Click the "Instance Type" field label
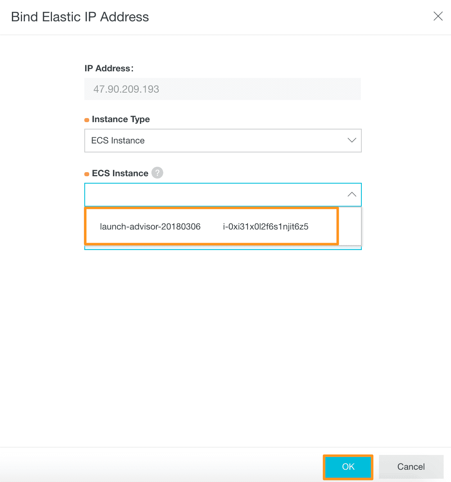 click(121, 119)
